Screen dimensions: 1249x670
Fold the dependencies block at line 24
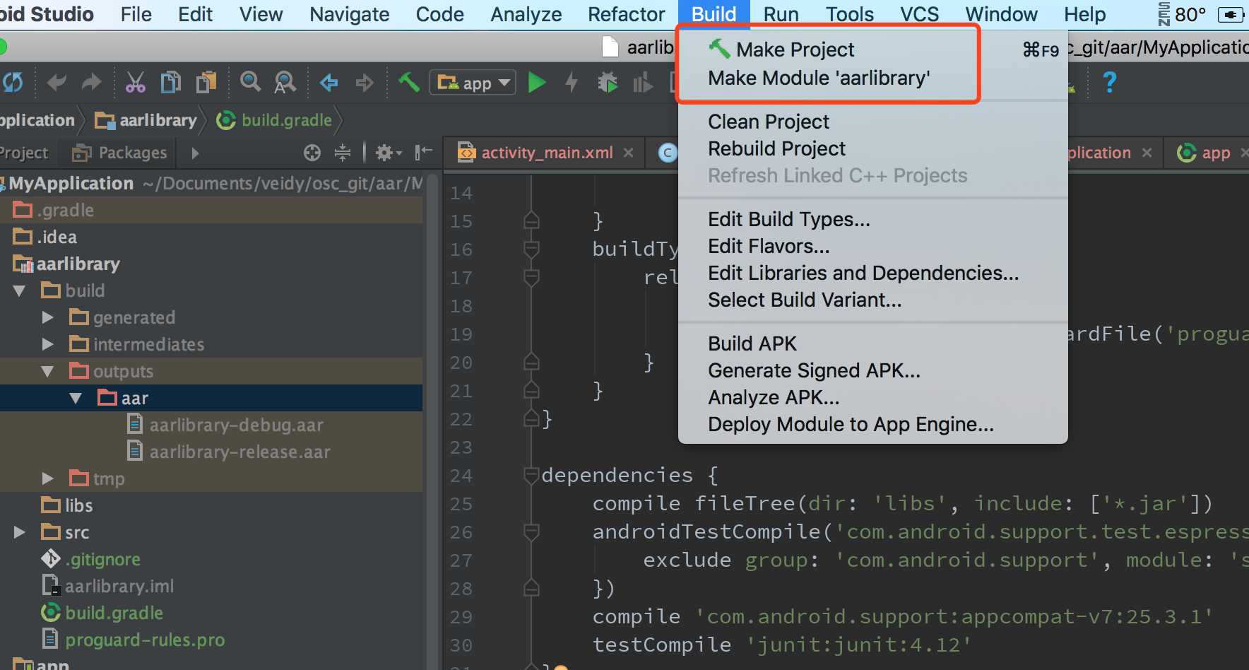click(x=531, y=475)
